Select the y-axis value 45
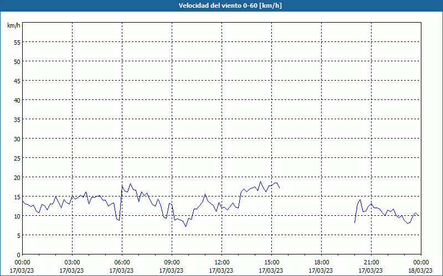This screenshot has width=443, height=276. tap(17, 81)
